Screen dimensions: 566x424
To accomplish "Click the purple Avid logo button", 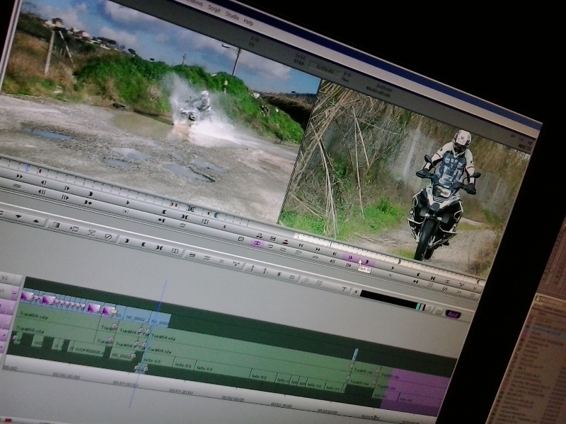I will [453, 314].
